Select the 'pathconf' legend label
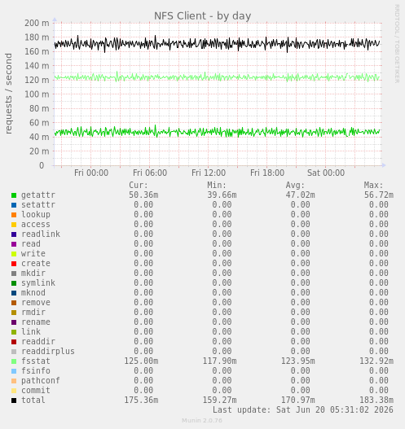The height and width of the screenshot is (429, 405). (41, 381)
